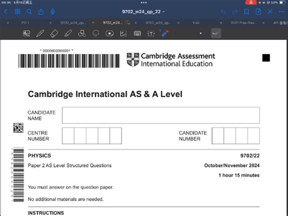The image size is (288, 216).
Task: Choose the white dot stroke option
Action: coord(200,33)
